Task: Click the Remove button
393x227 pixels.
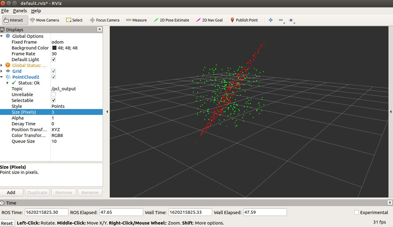Action: pos(63,192)
